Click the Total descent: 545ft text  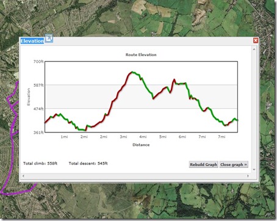[x=88, y=164]
